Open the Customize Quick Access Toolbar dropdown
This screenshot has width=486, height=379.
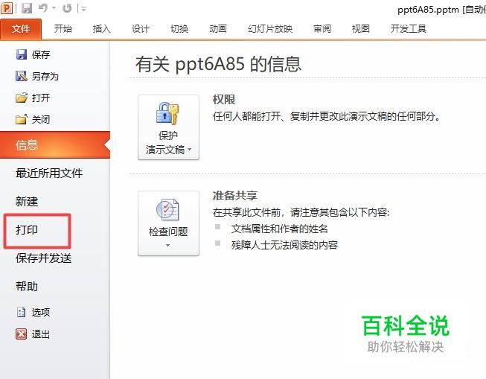point(83,9)
